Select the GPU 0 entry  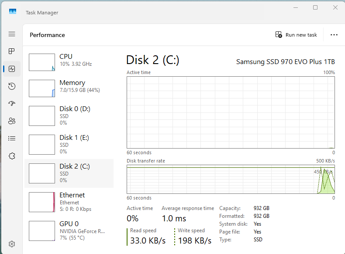[x=70, y=230]
